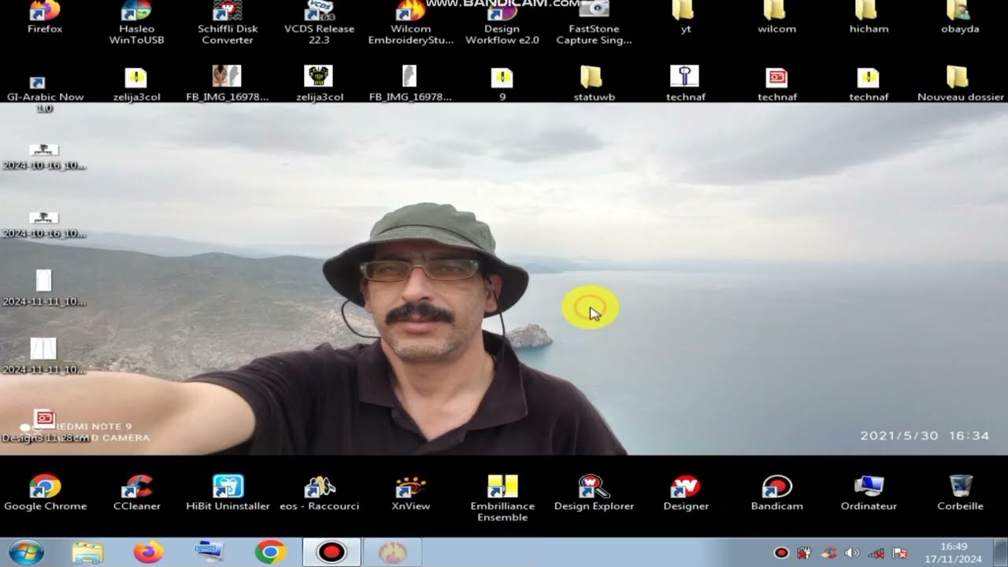1008x567 pixels.
Task: Open the on-screen keyboard taskbar icon
Action: coord(209,552)
